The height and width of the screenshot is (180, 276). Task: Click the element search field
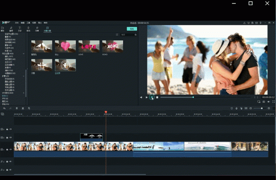click(127, 35)
